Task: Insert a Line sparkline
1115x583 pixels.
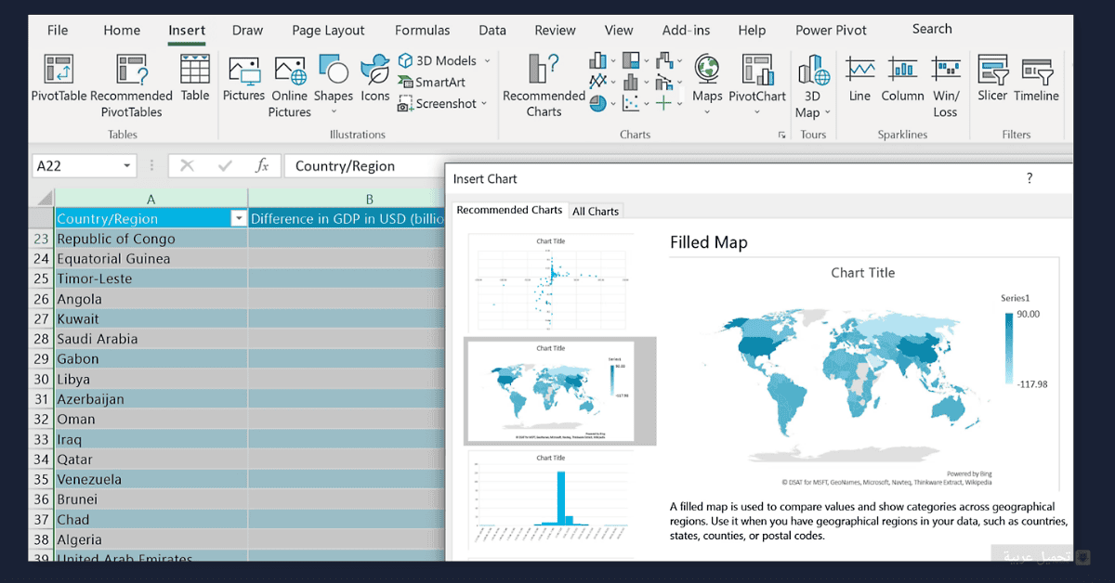Action: tap(859, 78)
